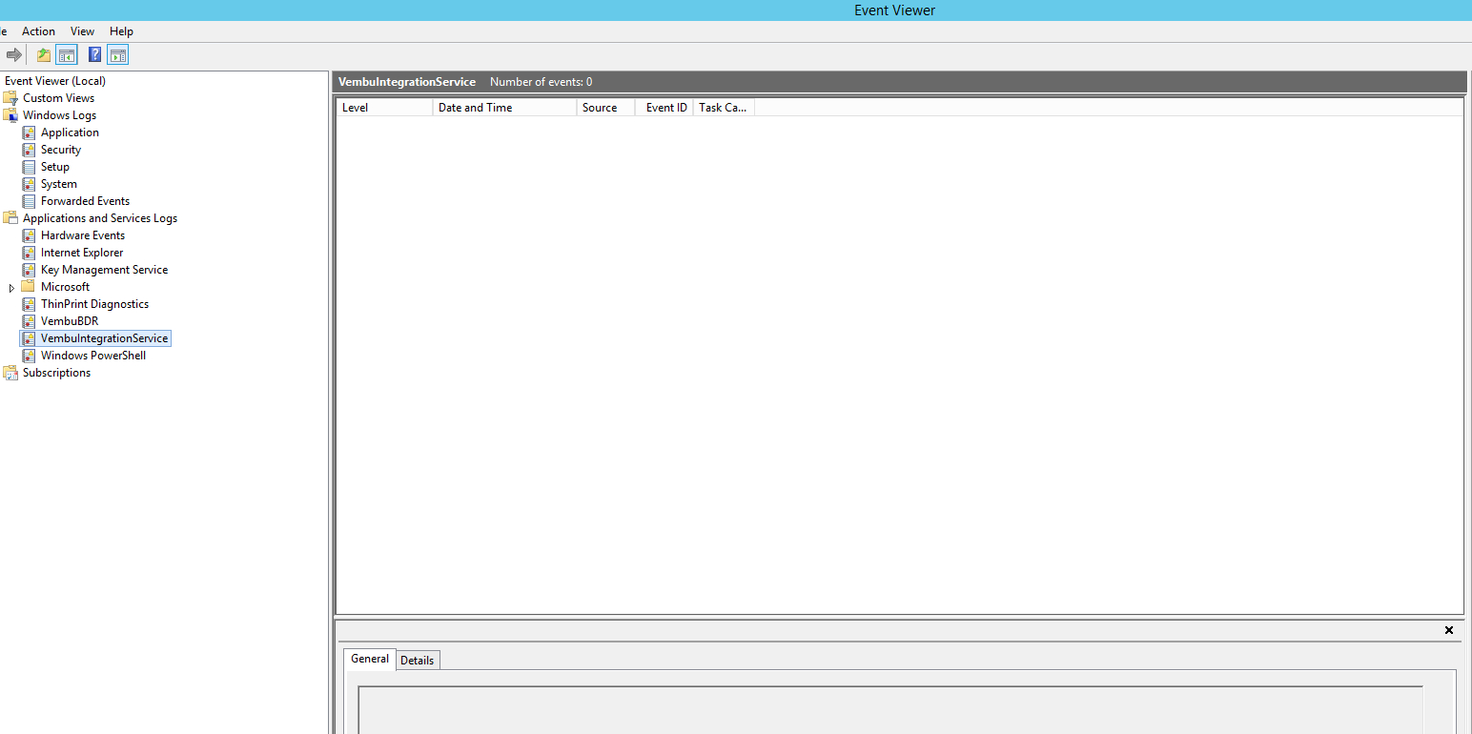Select Windows PowerShell log
The image size is (1472, 734).
point(92,356)
